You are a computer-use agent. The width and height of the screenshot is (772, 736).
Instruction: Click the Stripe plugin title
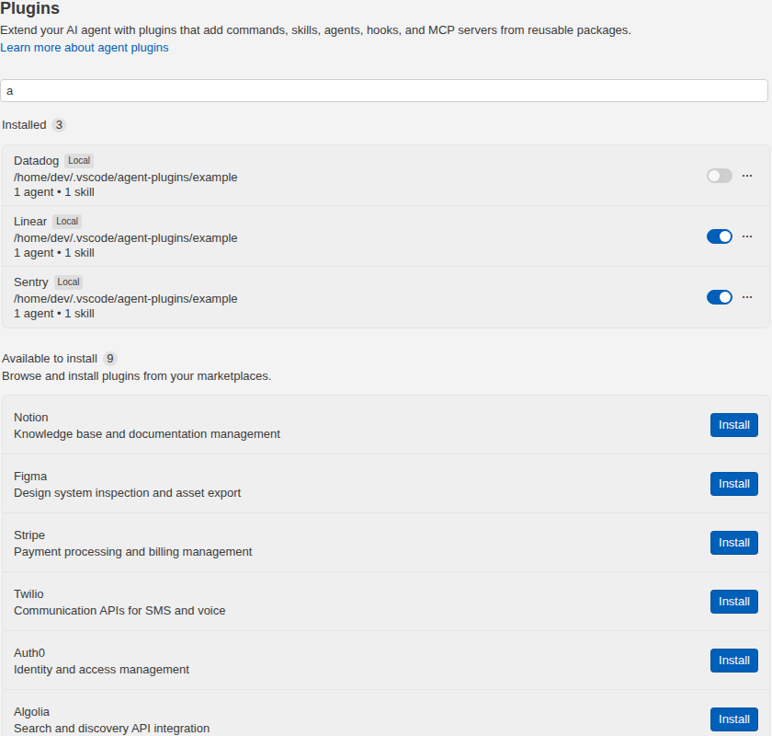point(29,535)
